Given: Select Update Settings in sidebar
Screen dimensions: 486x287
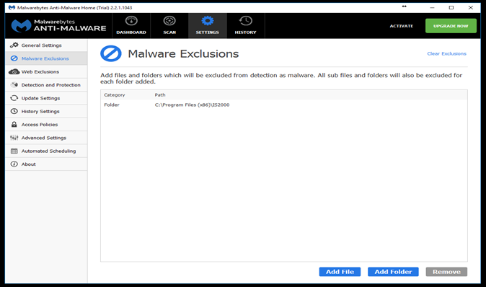Looking at the screenshot, I should tap(40, 98).
